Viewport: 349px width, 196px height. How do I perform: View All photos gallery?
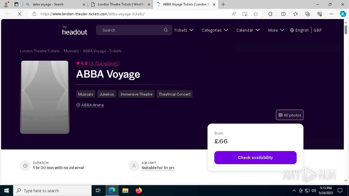tap(290, 115)
